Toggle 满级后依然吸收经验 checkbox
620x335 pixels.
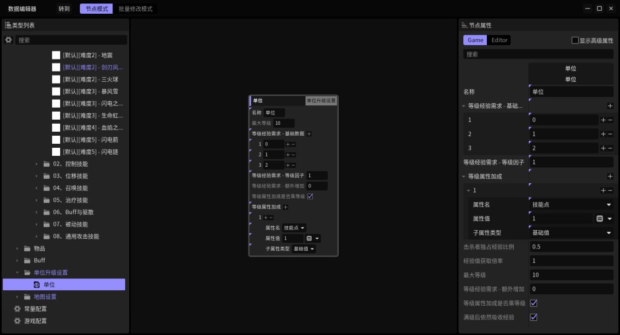coord(533,317)
